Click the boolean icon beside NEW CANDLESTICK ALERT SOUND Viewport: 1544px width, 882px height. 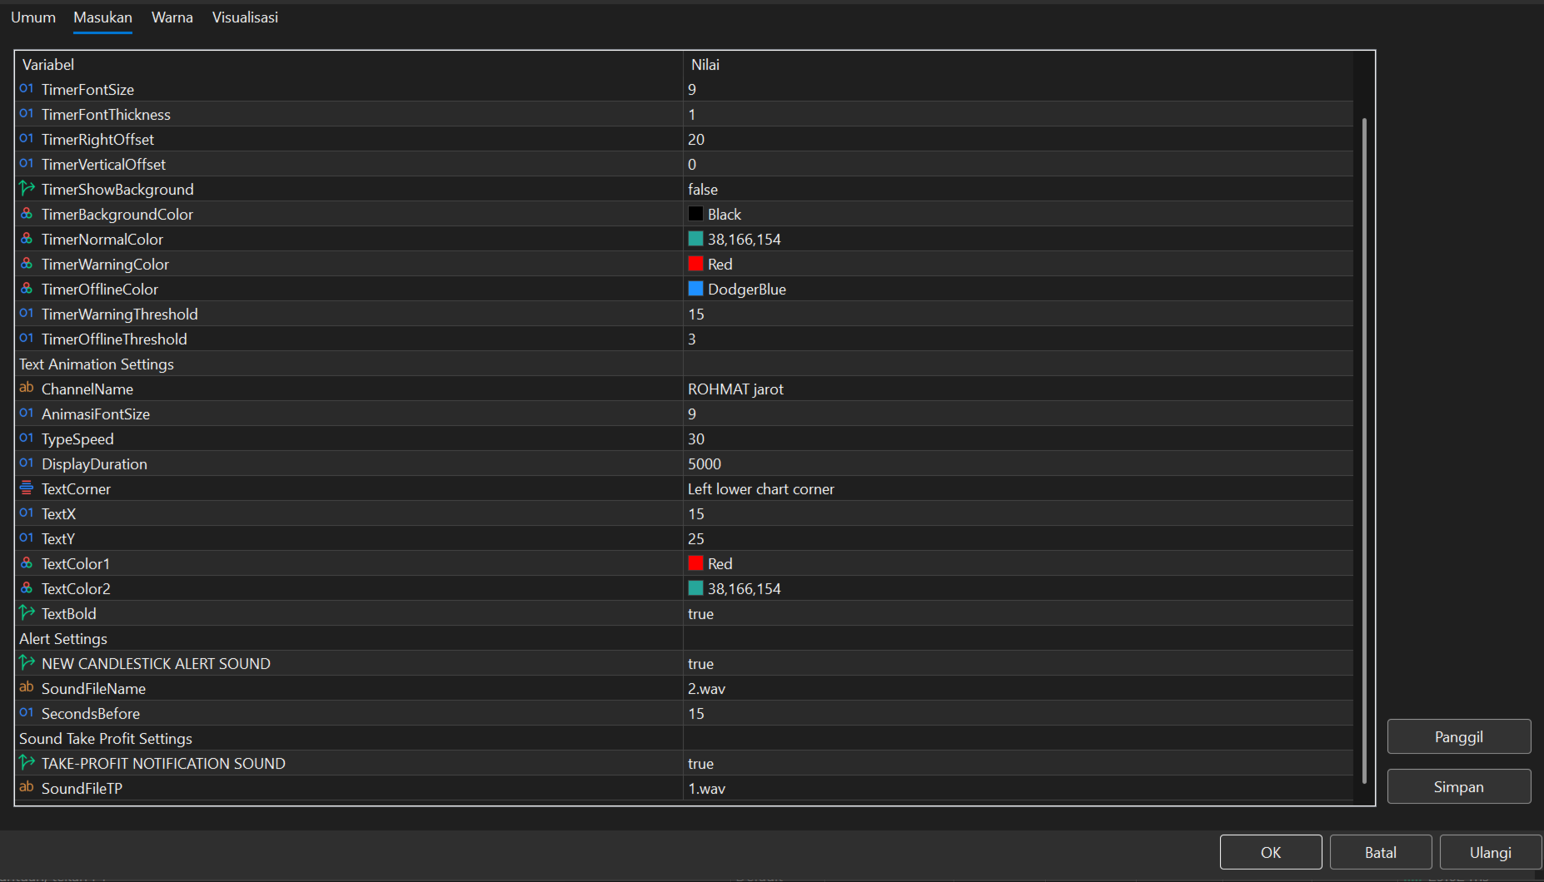(27, 663)
